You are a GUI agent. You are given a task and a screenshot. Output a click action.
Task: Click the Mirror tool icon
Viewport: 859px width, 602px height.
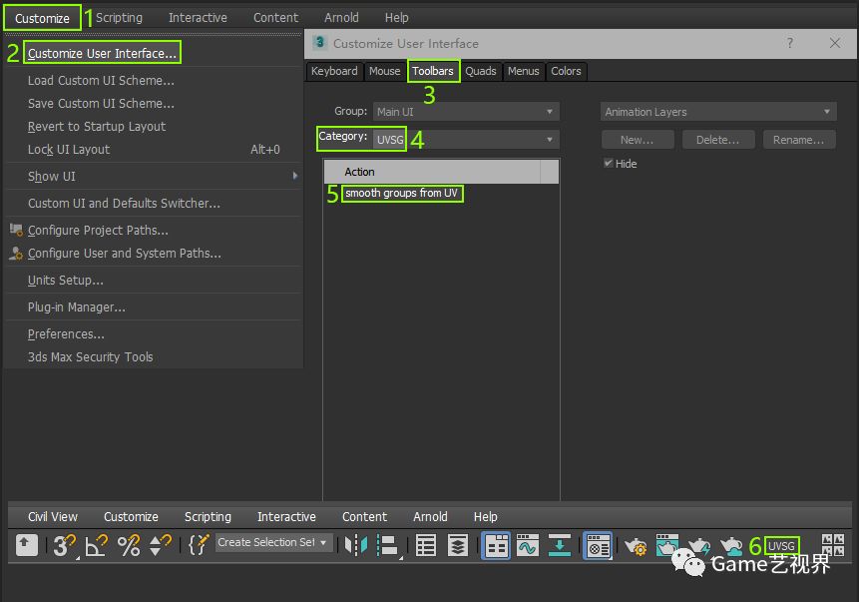point(356,545)
